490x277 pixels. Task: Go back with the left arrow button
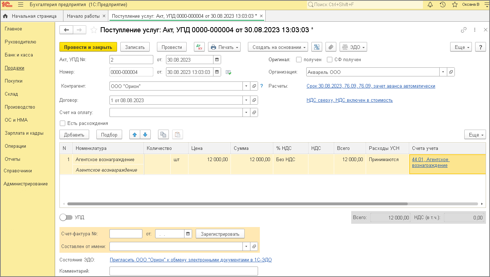pos(66,30)
